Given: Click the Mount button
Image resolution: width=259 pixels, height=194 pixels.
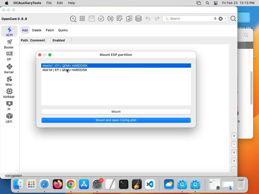Looking at the screenshot, I should coord(116,111).
